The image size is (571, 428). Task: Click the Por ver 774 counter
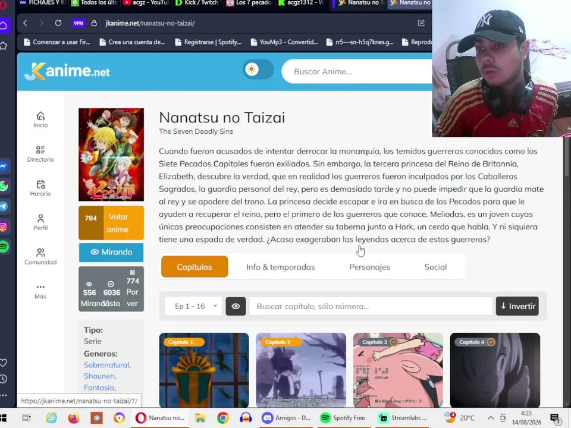pyautogui.click(x=132, y=288)
